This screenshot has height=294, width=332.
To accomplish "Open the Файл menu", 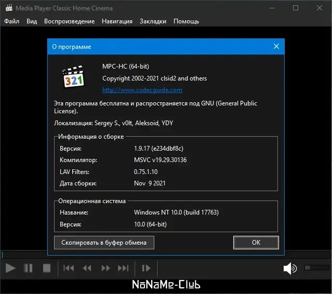I will [x=11, y=21].
